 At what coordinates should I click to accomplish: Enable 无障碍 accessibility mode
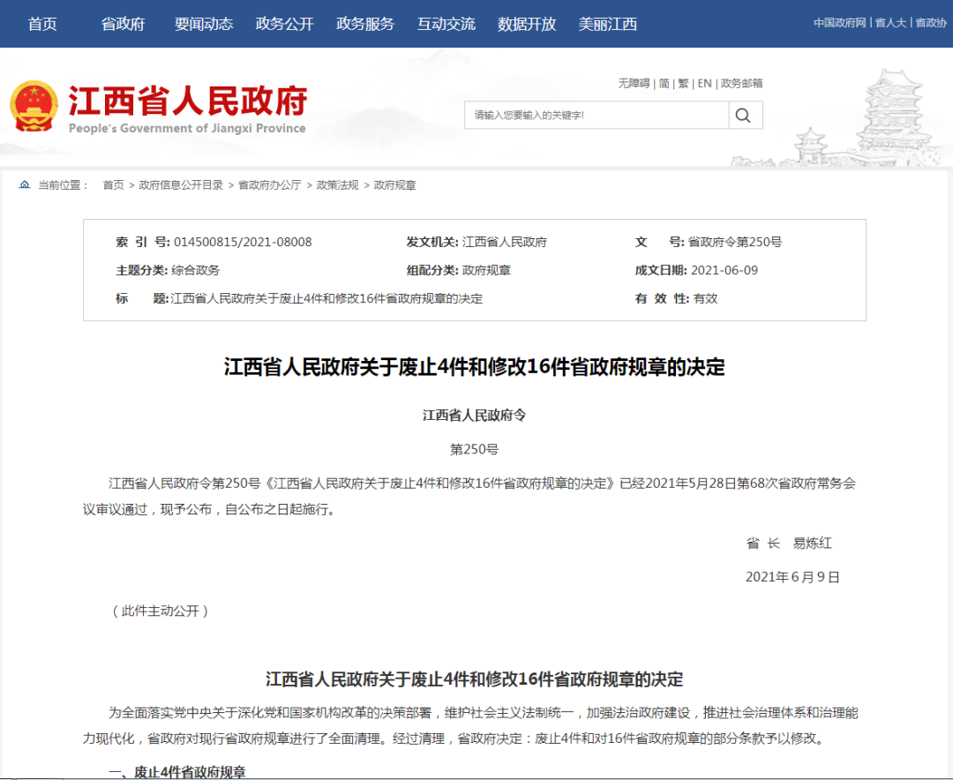pos(634,83)
